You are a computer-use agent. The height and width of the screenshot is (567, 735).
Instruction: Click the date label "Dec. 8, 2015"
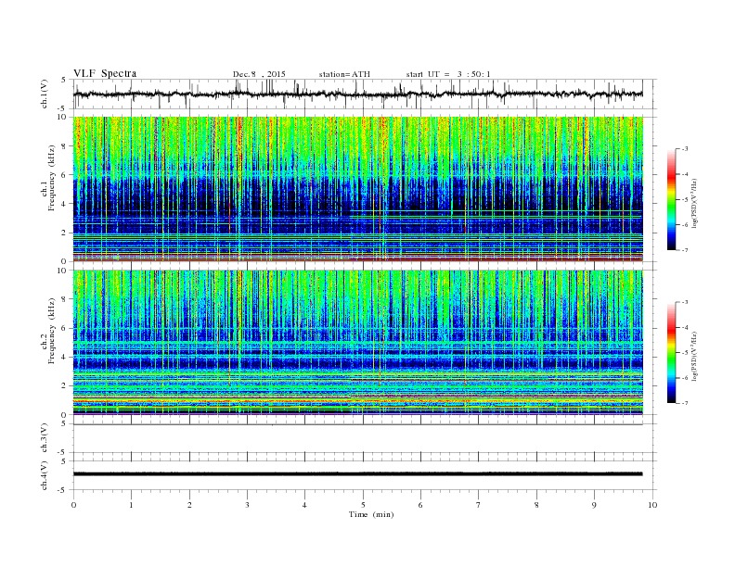(x=259, y=74)
